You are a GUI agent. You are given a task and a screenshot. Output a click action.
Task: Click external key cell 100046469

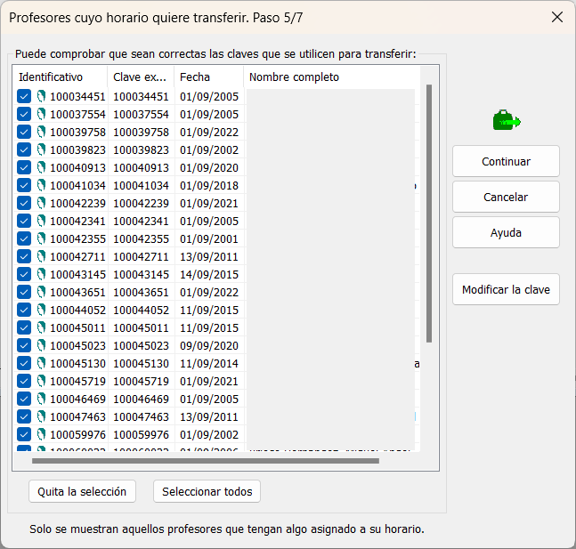(141, 400)
